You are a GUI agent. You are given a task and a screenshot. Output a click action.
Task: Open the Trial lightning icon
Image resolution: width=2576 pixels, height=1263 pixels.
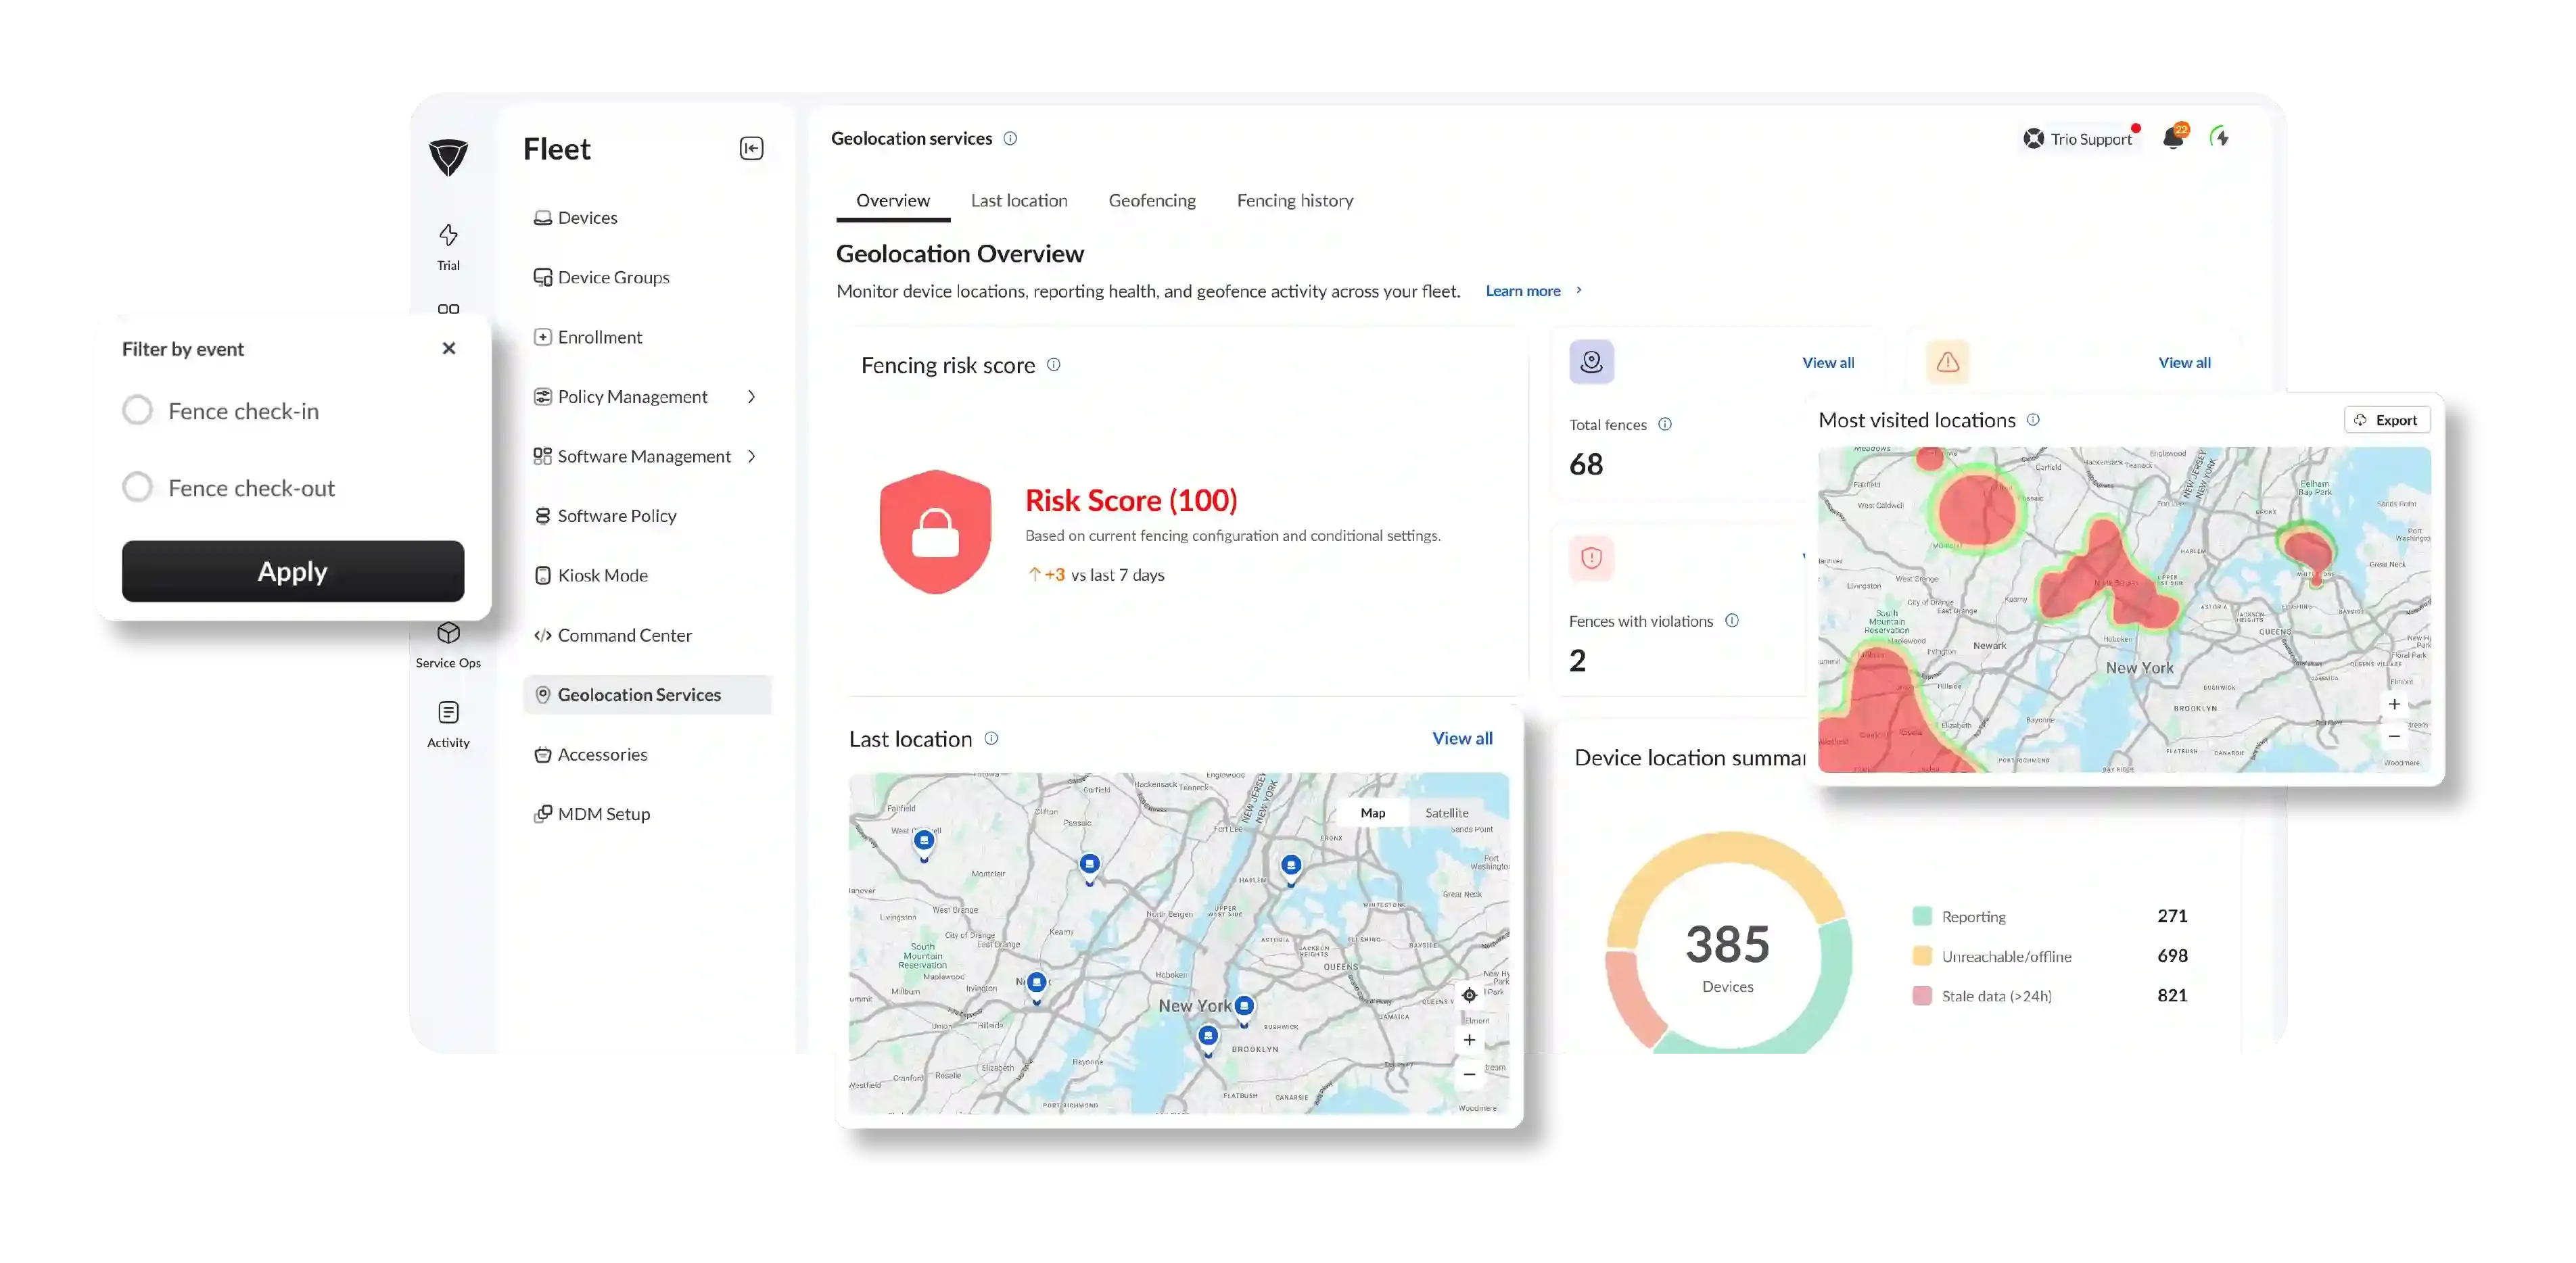click(448, 235)
